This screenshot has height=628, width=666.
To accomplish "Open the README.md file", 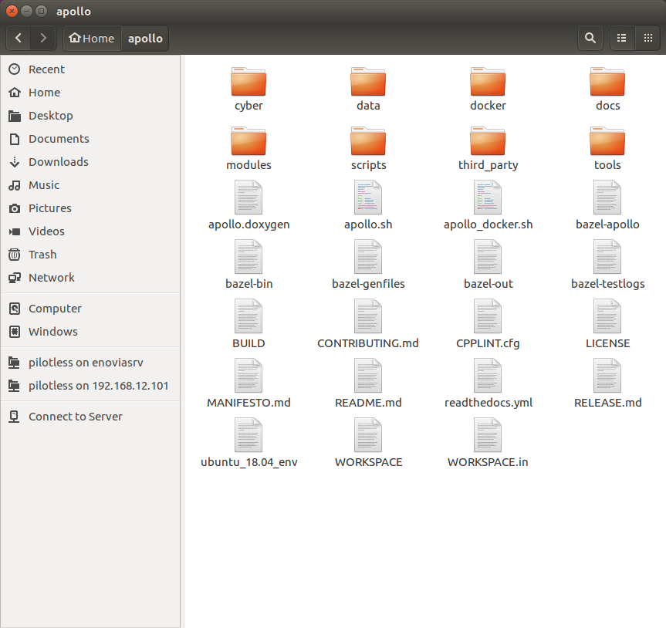I will coord(368,383).
